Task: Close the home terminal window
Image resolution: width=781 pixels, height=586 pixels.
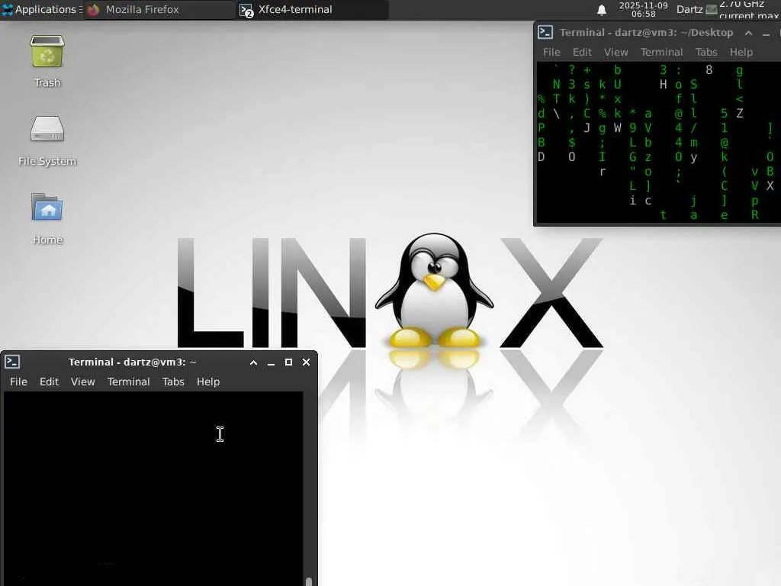Action: click(x=306, y=362)
